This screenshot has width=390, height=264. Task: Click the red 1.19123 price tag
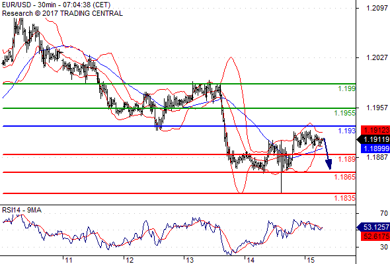coord(375,130)
